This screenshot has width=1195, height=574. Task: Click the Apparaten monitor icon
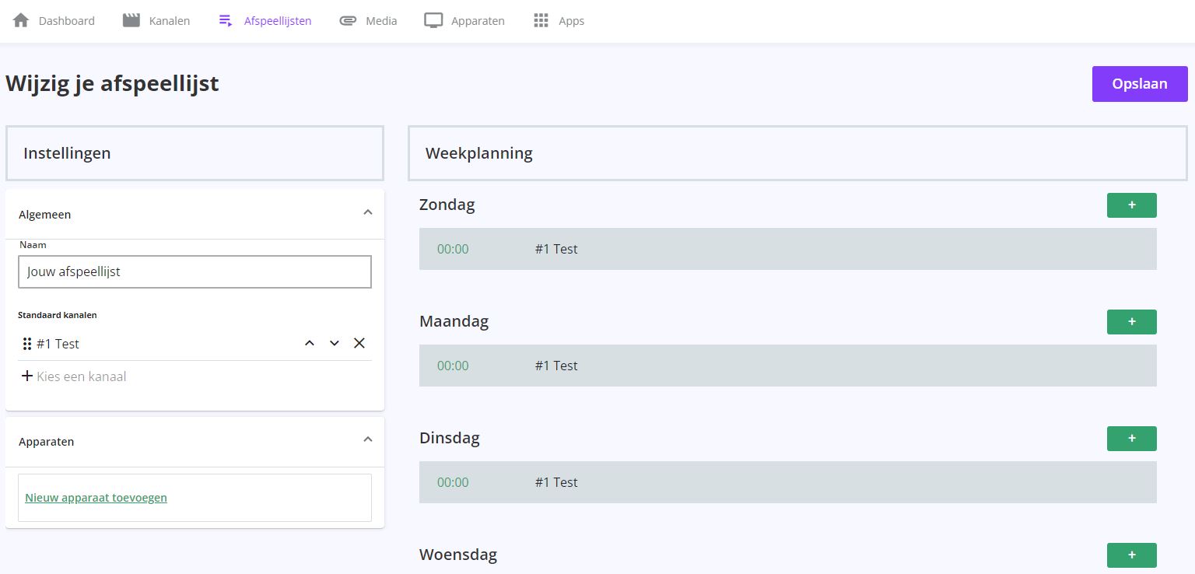point(433,21)
